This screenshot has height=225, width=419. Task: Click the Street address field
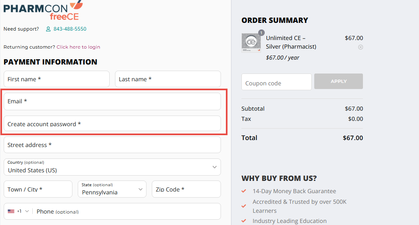pos(112,145)
